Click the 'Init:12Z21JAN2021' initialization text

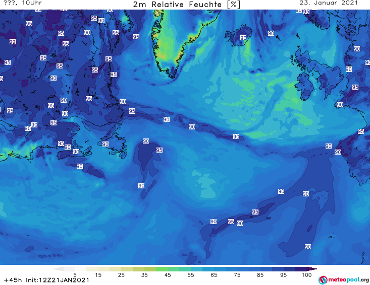tap(58, 280)
